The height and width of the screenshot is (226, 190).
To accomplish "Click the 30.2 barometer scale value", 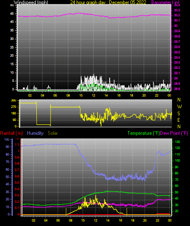I will (x=177, y=15).
